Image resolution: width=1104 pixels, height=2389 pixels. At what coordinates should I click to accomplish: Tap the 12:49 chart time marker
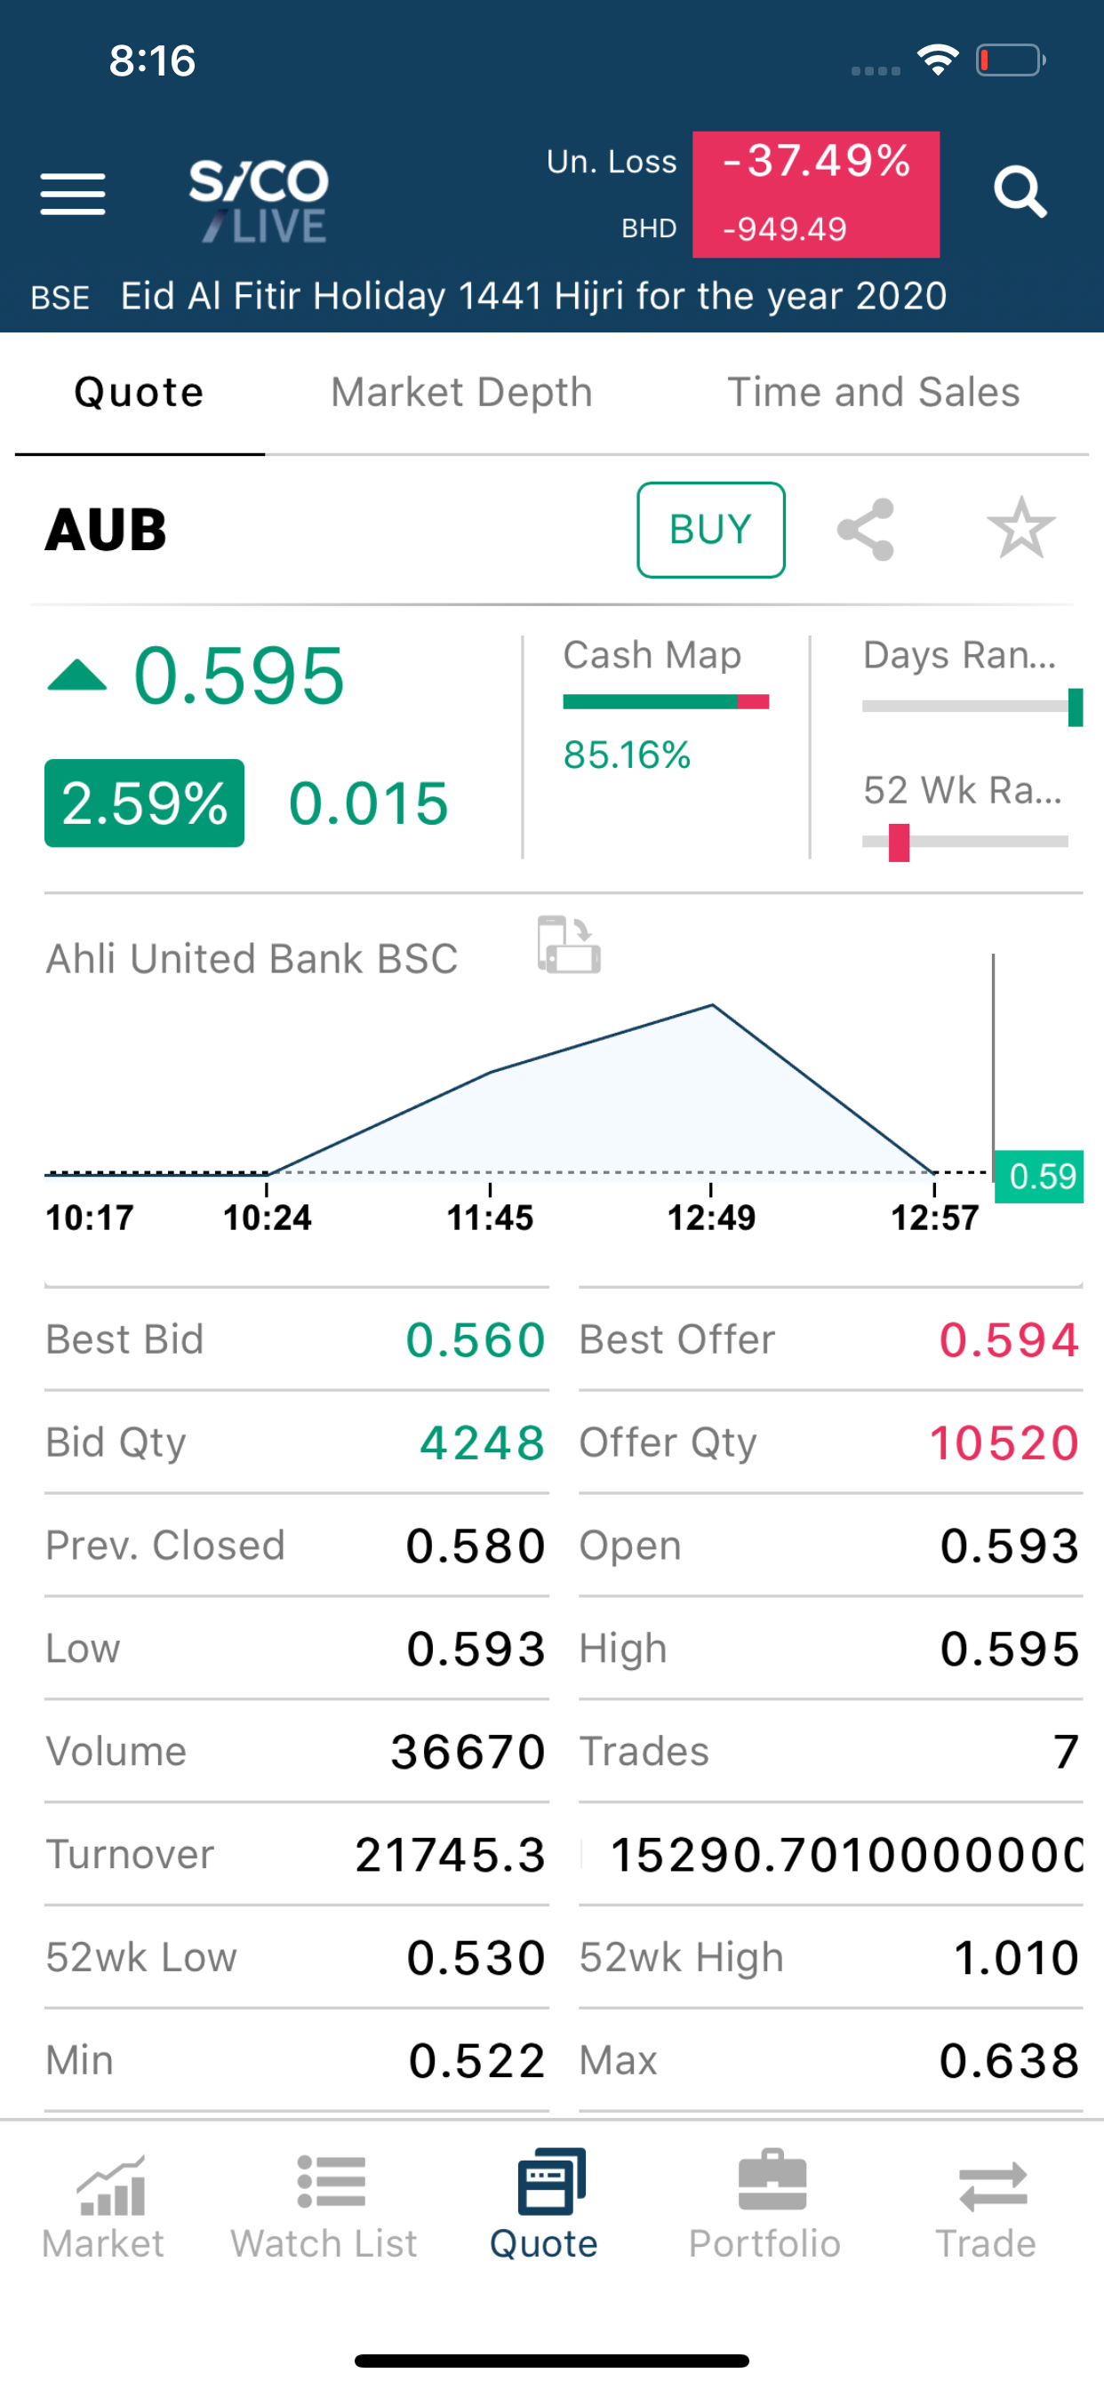[x=712, y=1218]
